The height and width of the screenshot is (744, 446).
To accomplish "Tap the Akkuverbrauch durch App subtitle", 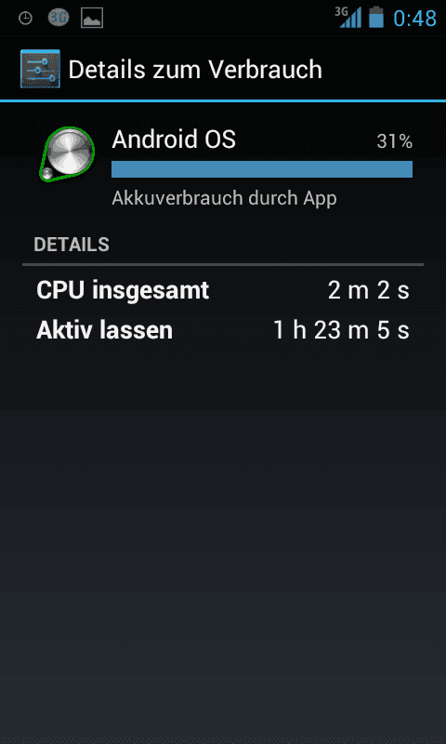I will (x=224, y=198).
